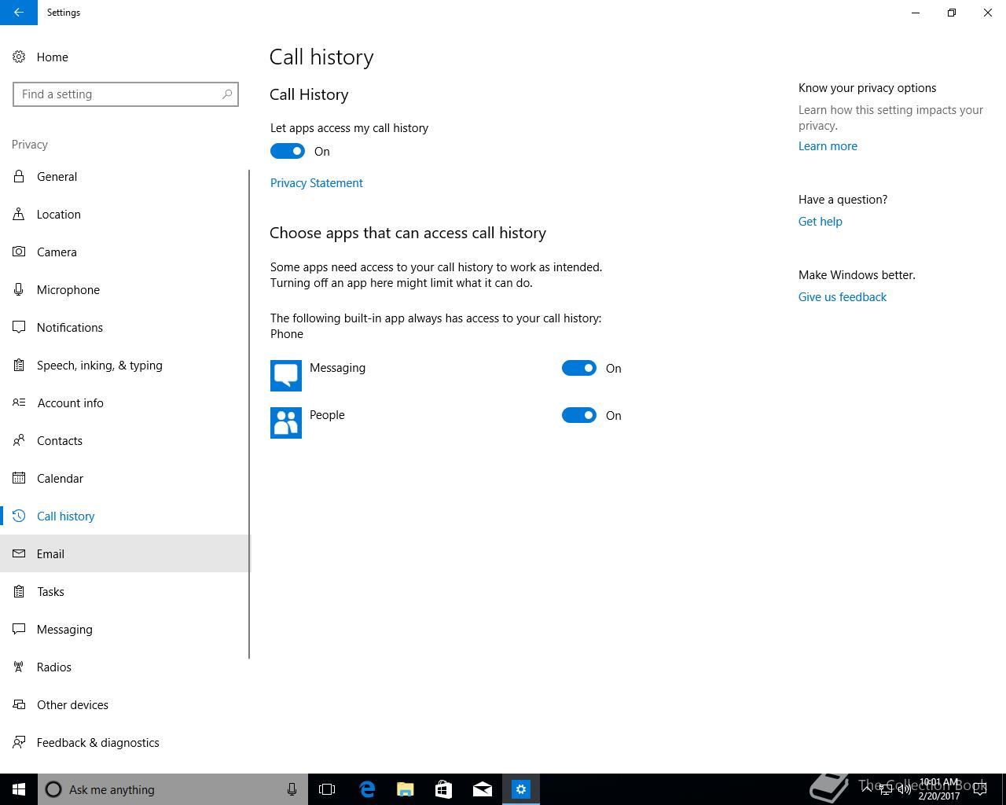Click the Get help link
This screenshot has height=805, width=1006.
(x=821, y=222)
